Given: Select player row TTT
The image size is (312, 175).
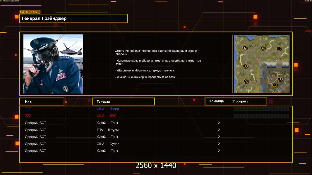Looking at the screenshot, I should pyautogui.click(x=156, y=108).
